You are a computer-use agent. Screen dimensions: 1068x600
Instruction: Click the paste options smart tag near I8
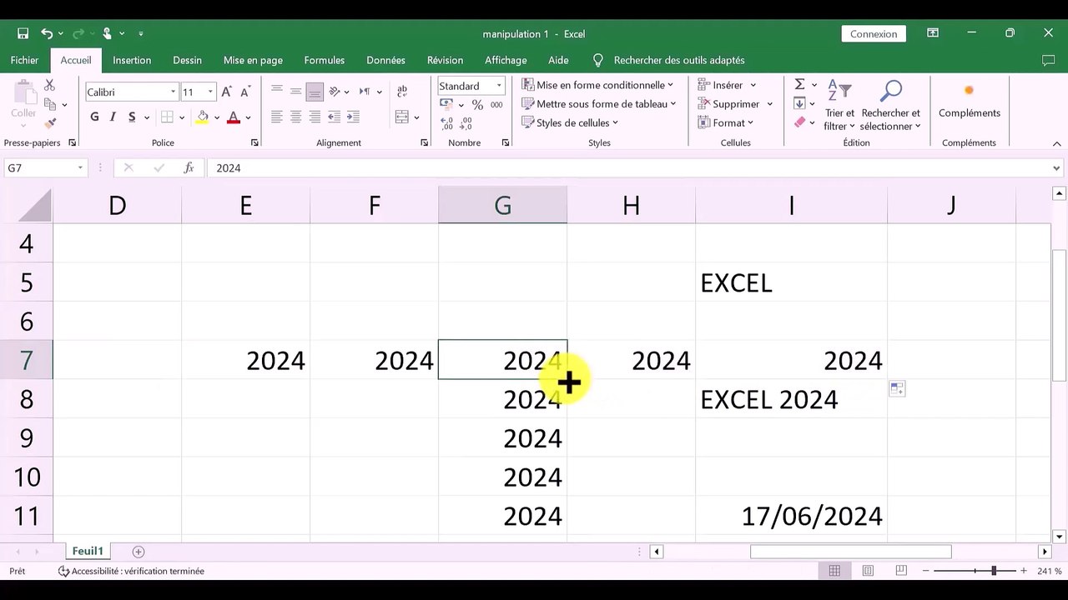click(897, 389)
